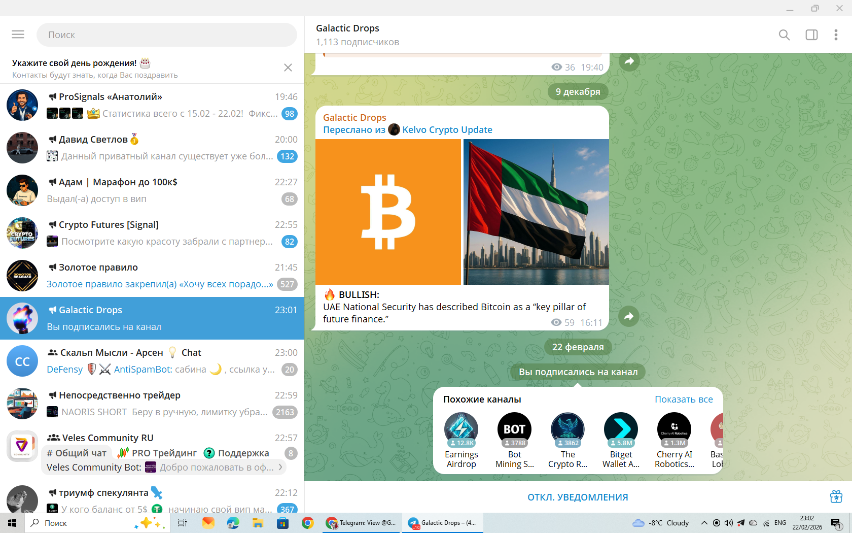Open the Давид Светлов chat
The width and height of the screenshot is (852, 533).
click(x=152, y=148)
